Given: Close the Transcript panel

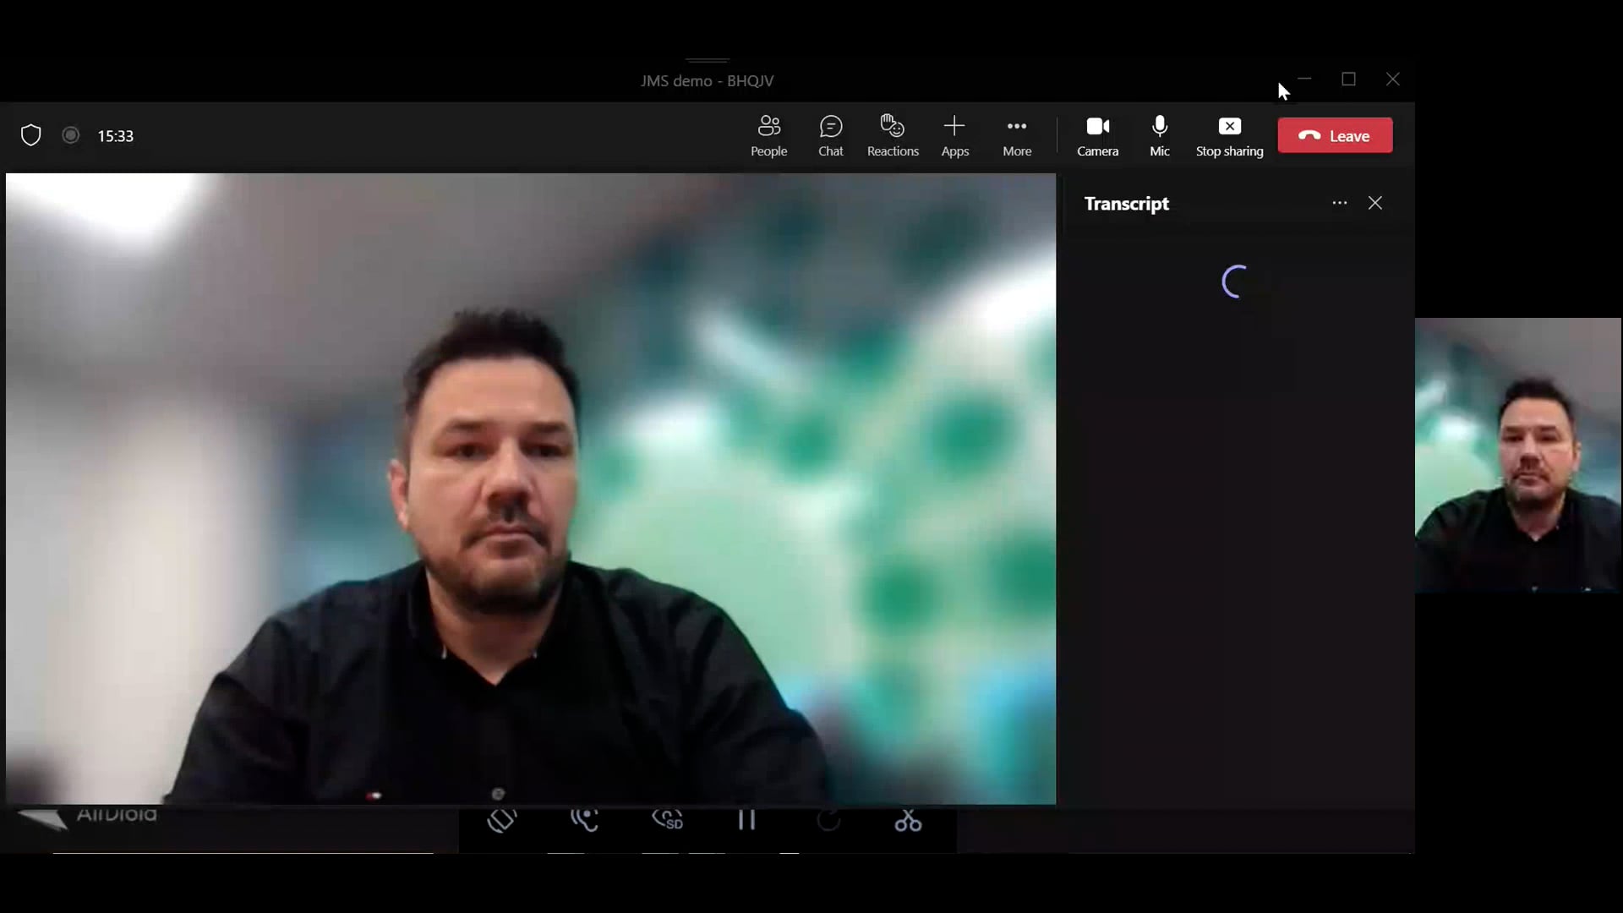Looking at the screenshot, I should [1375, 203].
